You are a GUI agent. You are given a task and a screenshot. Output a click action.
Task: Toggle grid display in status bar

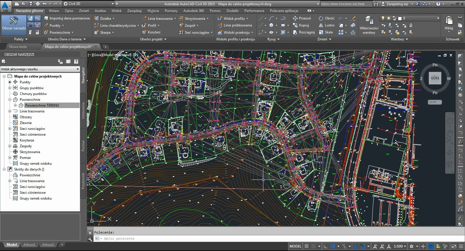(307, 246)
